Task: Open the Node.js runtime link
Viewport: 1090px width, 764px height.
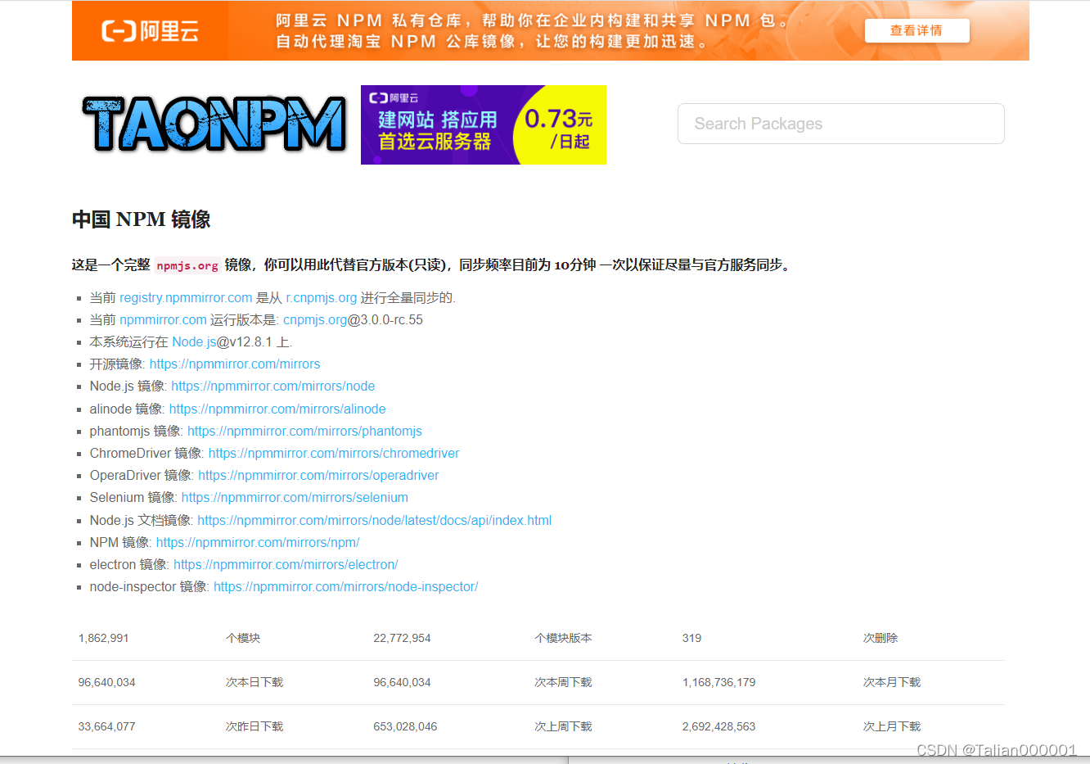Action: click(194, 341)
